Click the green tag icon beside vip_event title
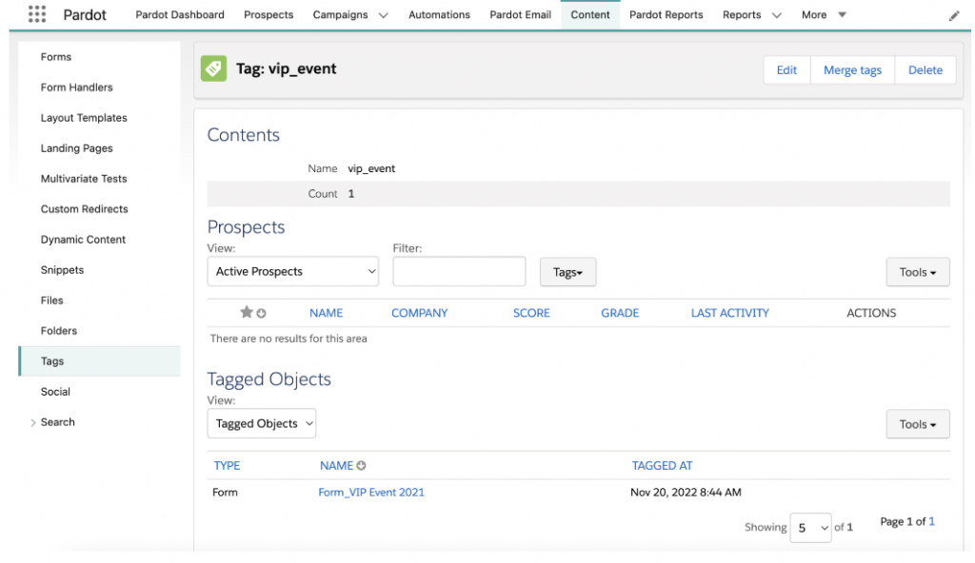Image resolution: width=975 pixels, height=563 pixels. (x=213, y=68)
